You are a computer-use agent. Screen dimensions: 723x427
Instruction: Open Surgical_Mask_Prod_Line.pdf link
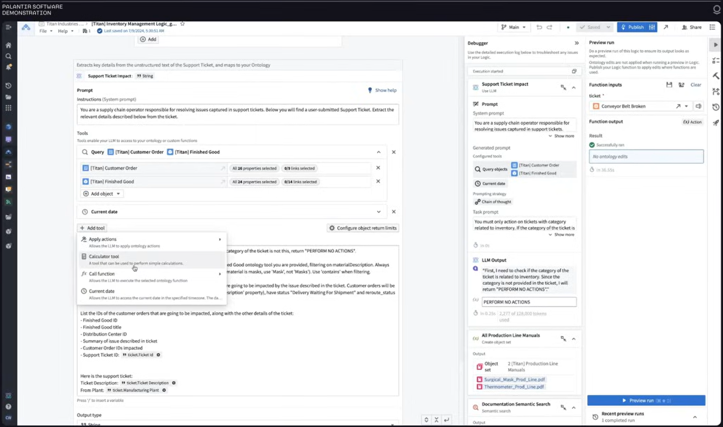(514, 380)
